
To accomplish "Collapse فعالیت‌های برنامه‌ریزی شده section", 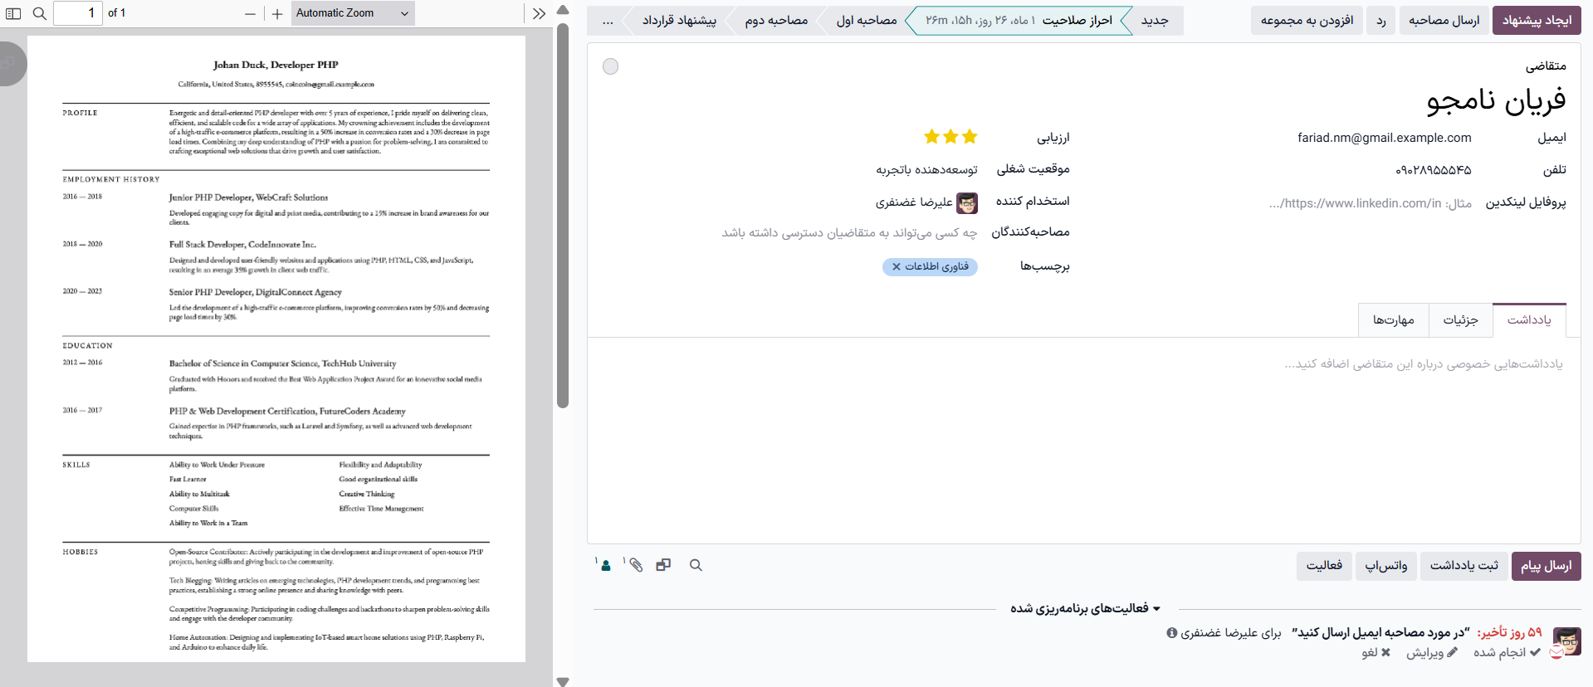I will pyautogui.click(x=1086, y=609).
